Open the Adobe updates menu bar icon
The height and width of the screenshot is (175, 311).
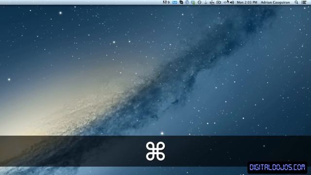(166, 2)
